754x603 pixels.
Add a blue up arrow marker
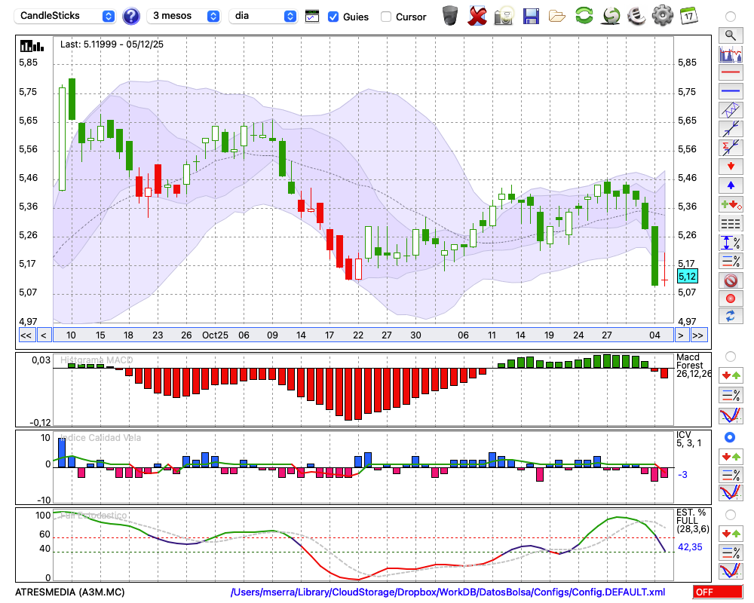tap(731, 185)
